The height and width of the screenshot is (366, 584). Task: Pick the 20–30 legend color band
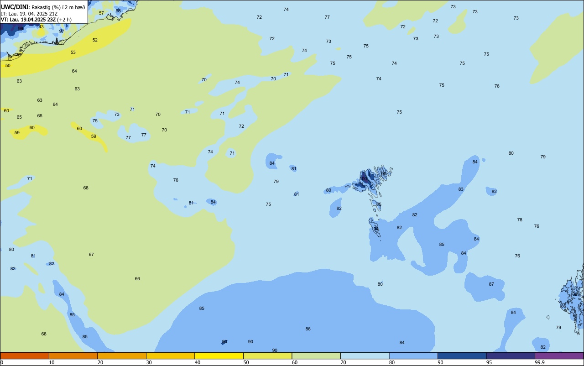(x=122, y=356)
